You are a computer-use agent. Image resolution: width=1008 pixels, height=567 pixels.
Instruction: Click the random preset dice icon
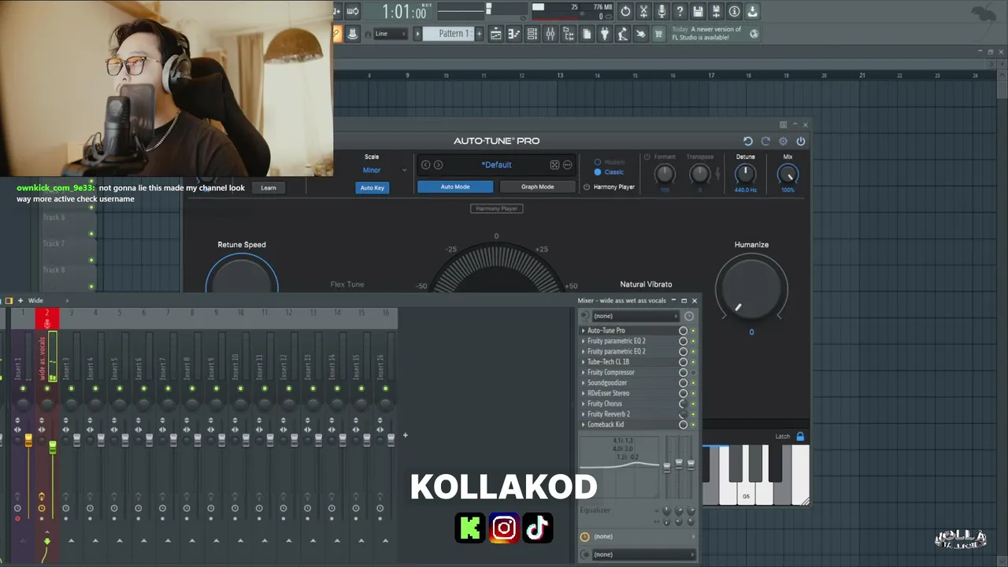coord(554,165)
